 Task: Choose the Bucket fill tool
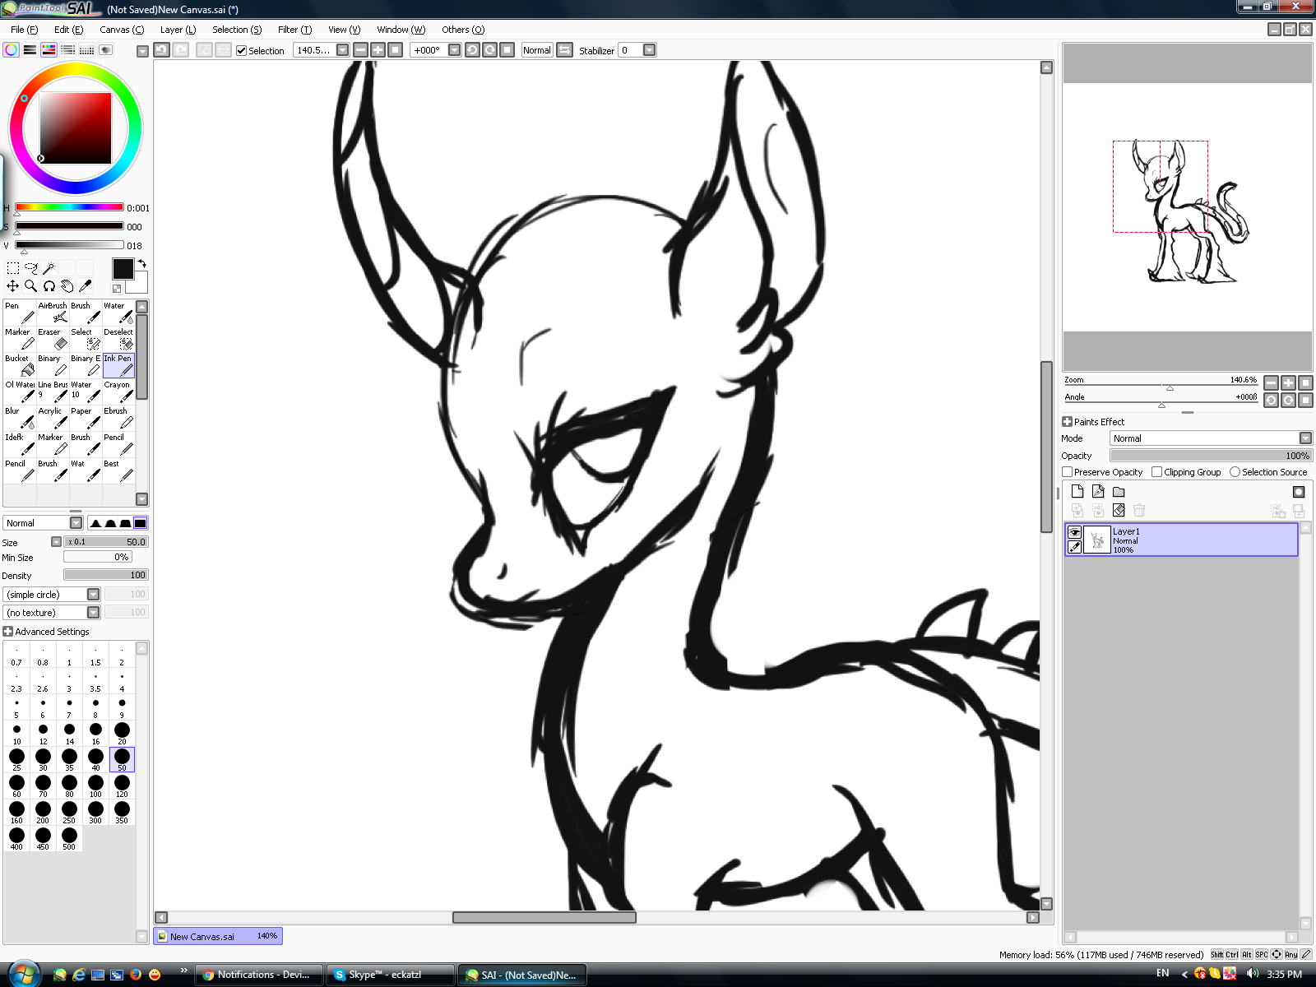[x=20, y=365]
